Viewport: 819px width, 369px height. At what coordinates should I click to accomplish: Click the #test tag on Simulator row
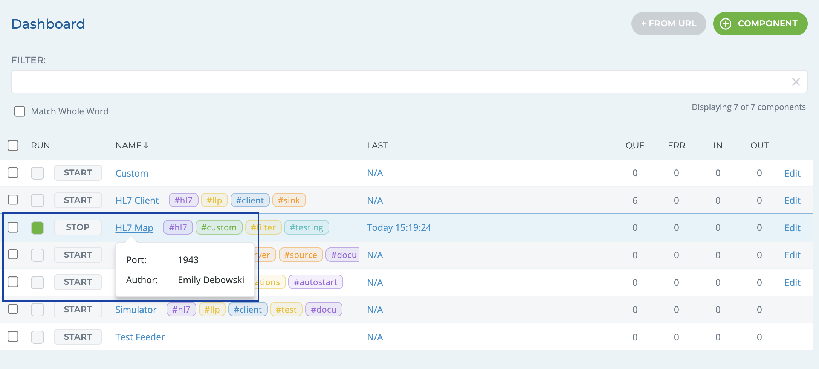tap(286, 310)
